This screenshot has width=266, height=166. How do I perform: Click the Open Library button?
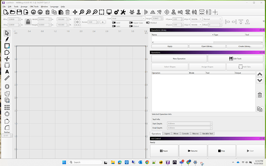207,46
